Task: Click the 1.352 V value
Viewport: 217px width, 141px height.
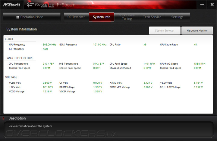Action: pyautogui.click(x=98, y=87)
